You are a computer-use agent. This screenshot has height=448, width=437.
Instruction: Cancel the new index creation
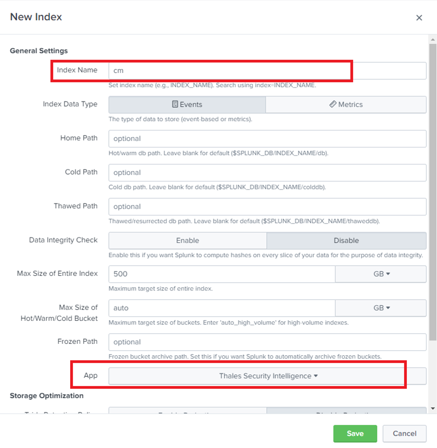click(404, 433)
